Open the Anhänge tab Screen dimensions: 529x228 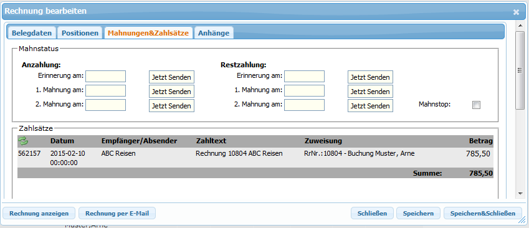pyautogui.click(x=214, y=33)
